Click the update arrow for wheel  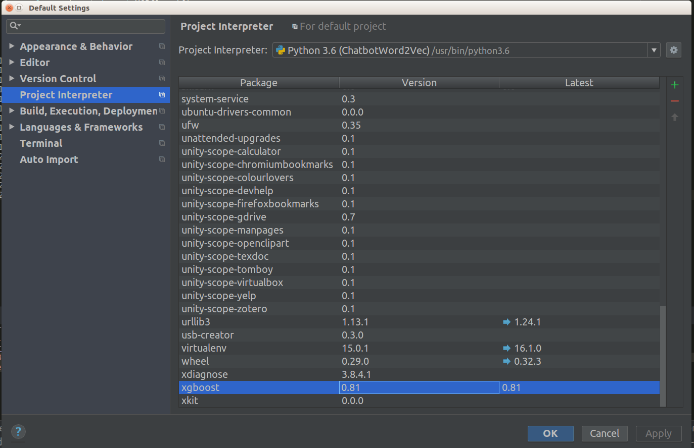[x=506, y=361]
